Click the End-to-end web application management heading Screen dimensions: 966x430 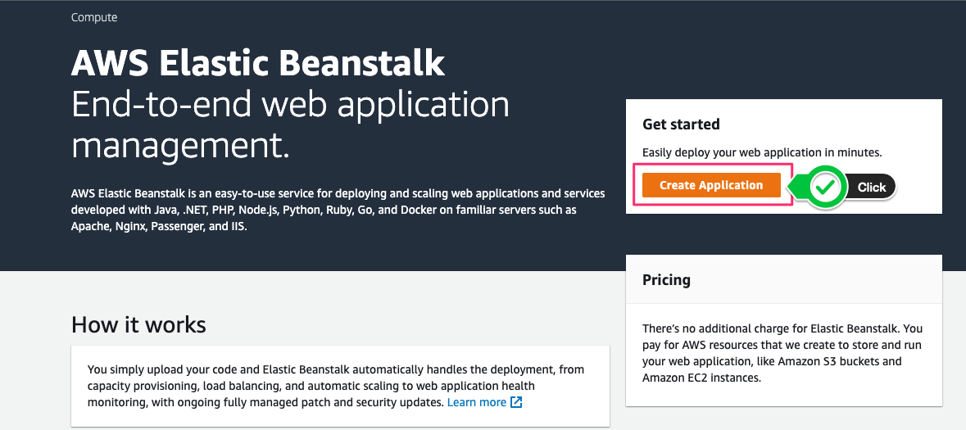click(x=290, y=125)
